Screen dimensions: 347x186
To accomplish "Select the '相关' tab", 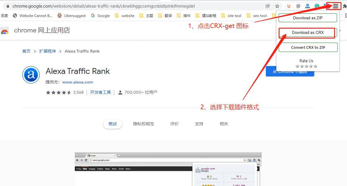I will pos(224,124).
